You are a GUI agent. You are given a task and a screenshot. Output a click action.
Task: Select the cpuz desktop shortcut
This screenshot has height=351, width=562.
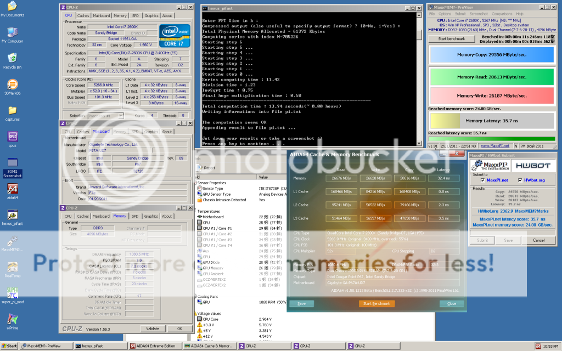12,139
